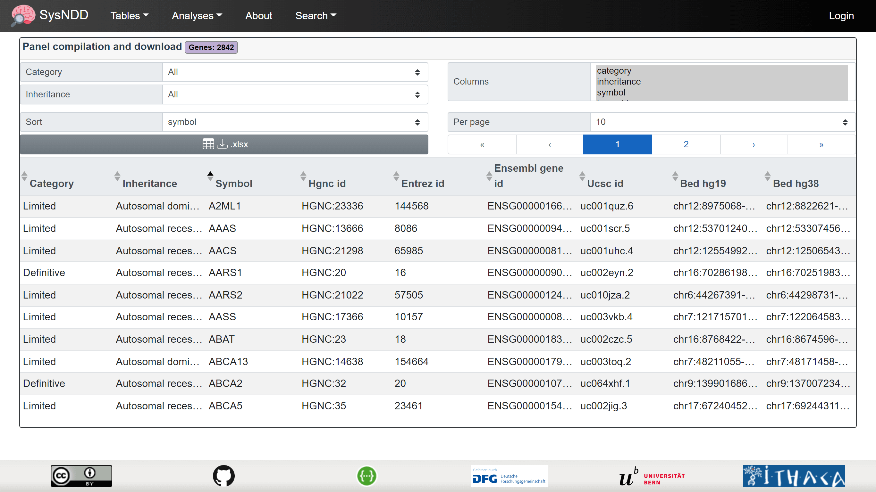Go to the SysNDD home page title
Viewport: 876px width, 492px height.
point(64,15)
